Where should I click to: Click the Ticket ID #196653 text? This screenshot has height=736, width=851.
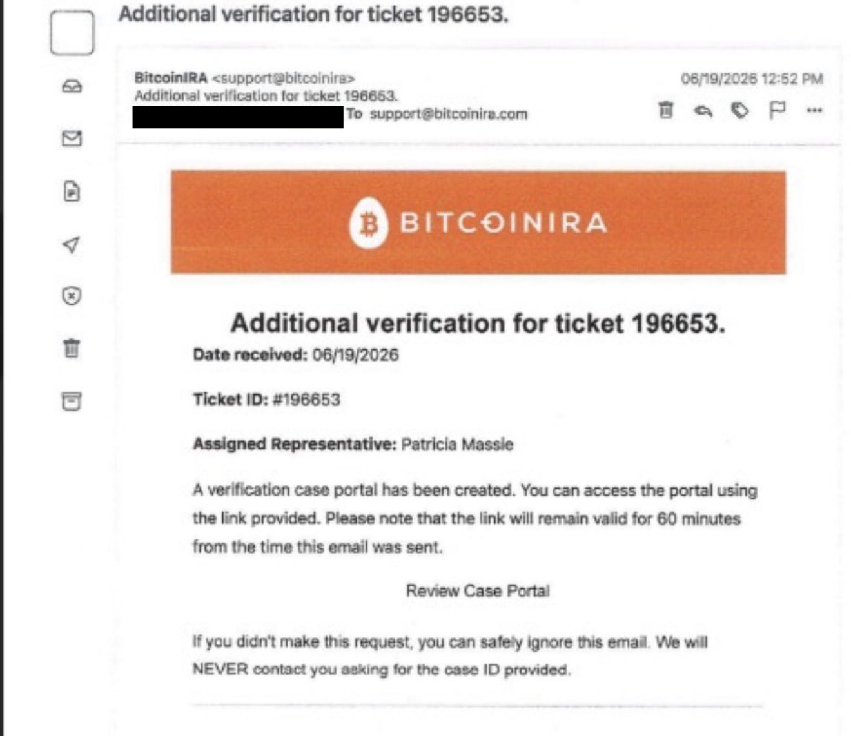click(266, 400)
